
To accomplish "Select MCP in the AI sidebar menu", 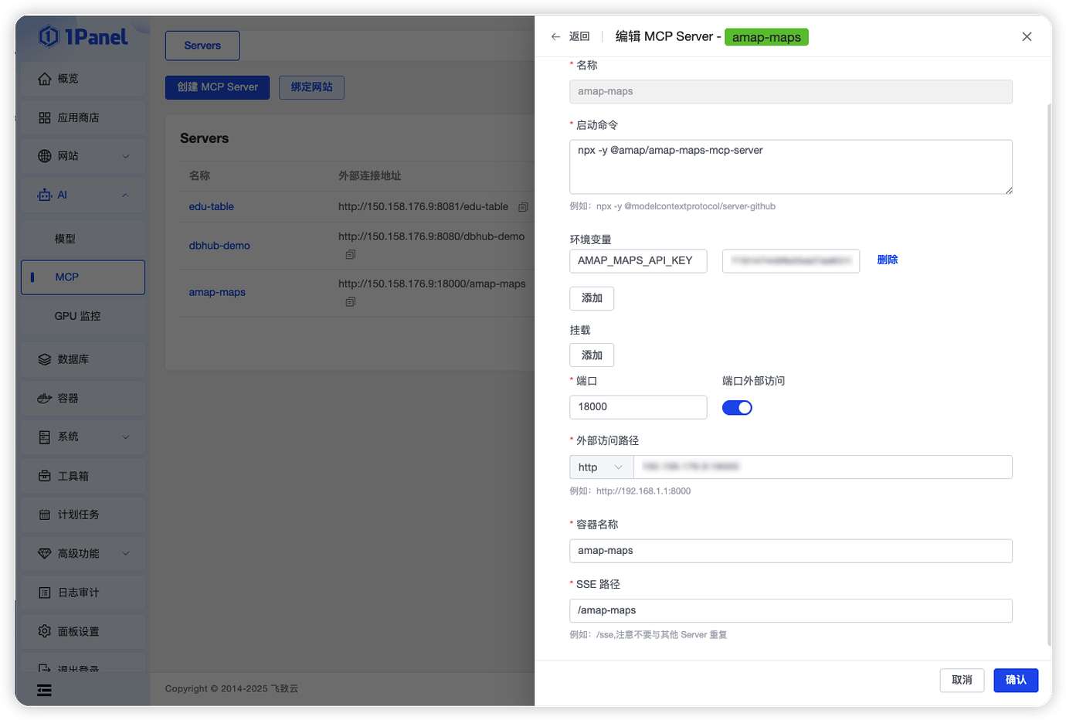I will 66,277.
